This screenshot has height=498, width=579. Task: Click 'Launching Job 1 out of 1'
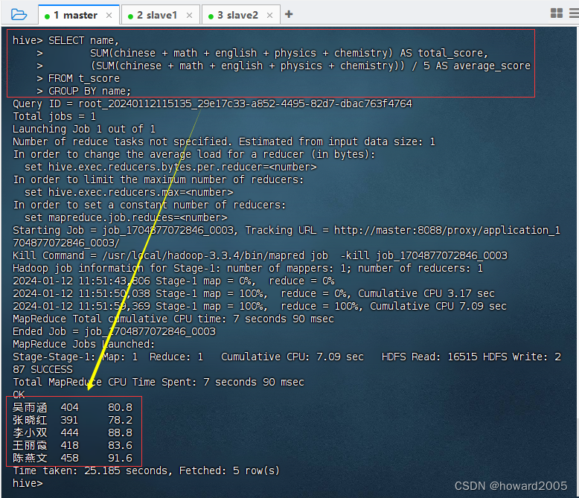[x=84, y=129]
